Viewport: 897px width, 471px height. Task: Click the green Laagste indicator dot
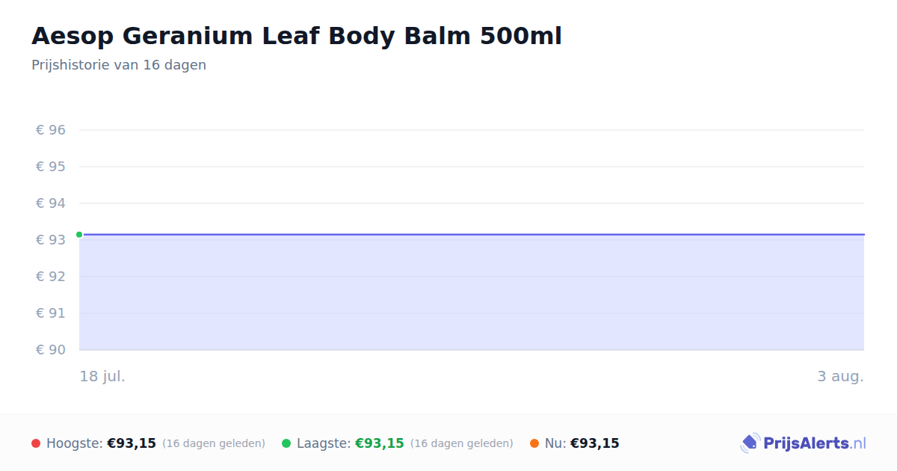(x=286, y=443)
